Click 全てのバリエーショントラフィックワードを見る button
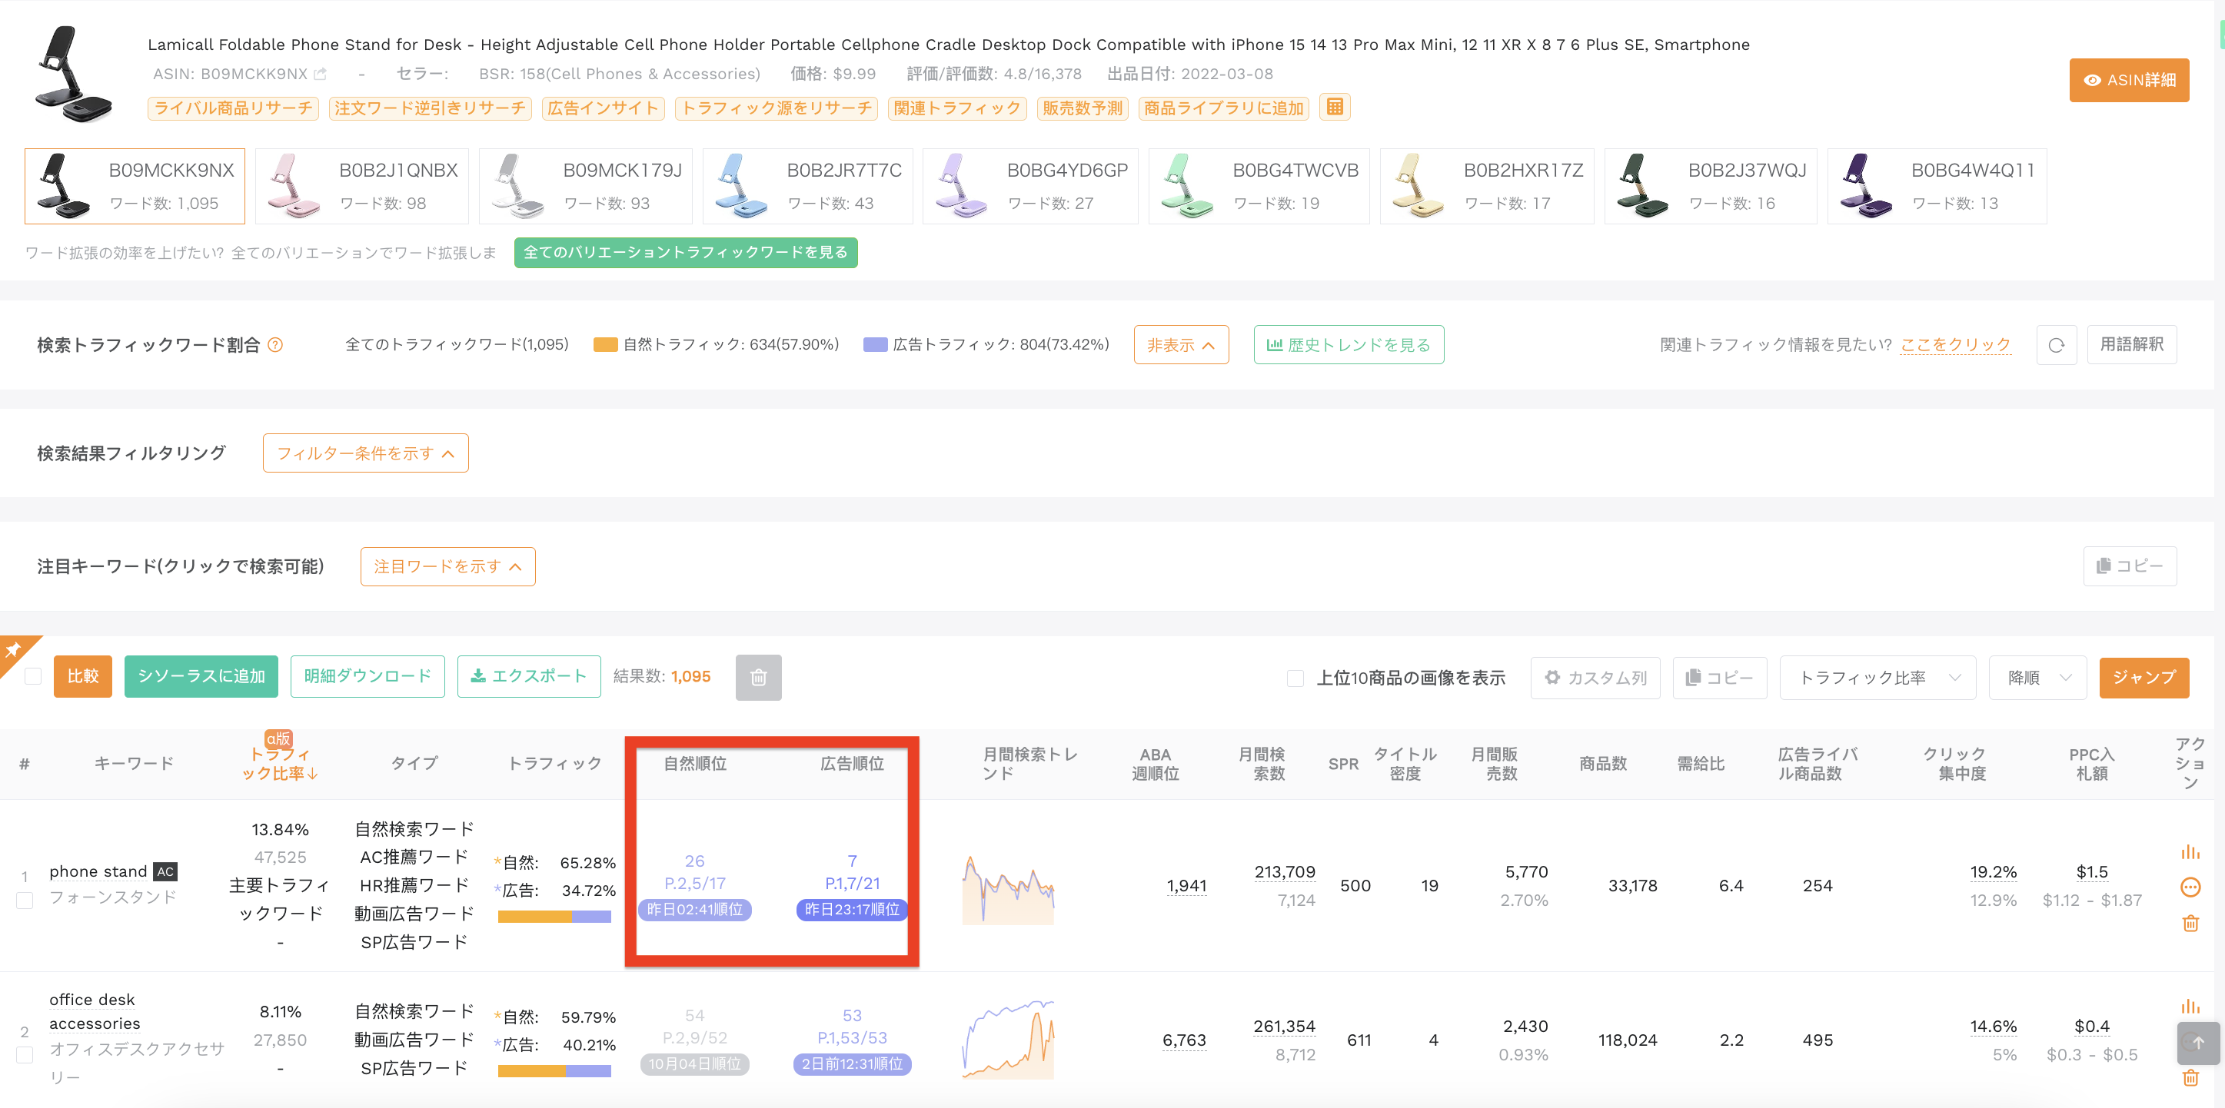2225x1108 pixels. (685, 253)
